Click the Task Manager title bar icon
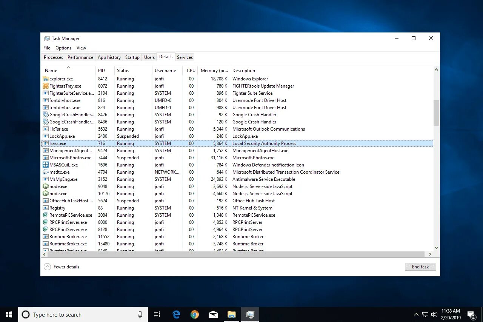 pyautogui.click(x=47, y=39)
